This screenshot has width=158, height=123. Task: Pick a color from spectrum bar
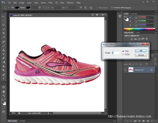coord(139,29)
